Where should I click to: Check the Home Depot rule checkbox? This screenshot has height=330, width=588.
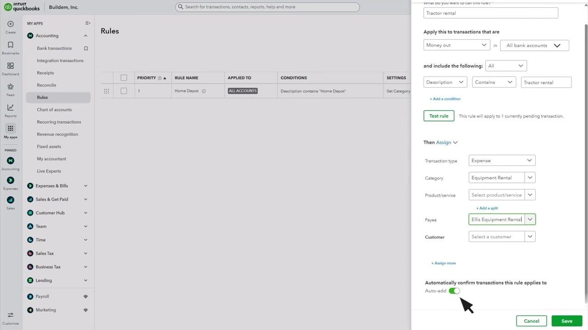[124, 91]
